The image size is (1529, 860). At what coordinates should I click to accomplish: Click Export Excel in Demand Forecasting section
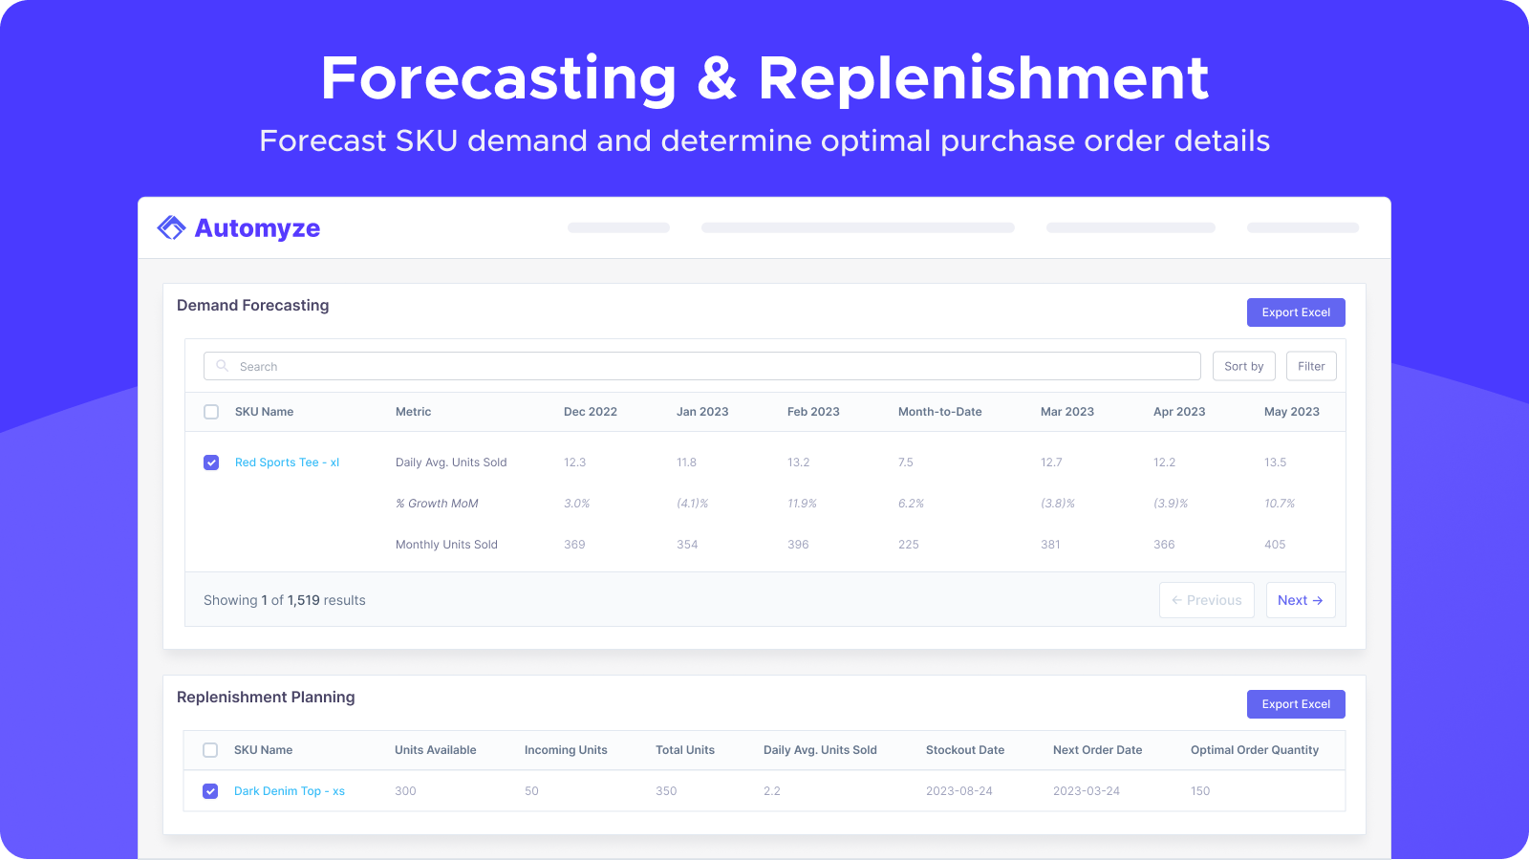click(1296, 312)
